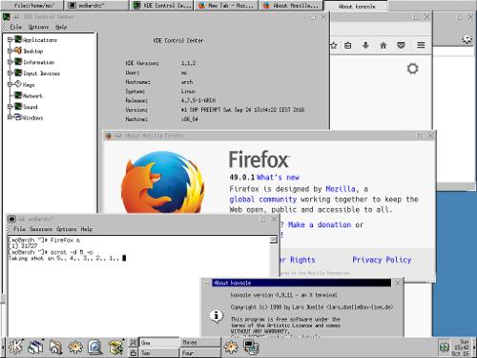This screenshot has width=477, height=358.
Task: Open Options menu in konsole window
Action: [67, 229]
